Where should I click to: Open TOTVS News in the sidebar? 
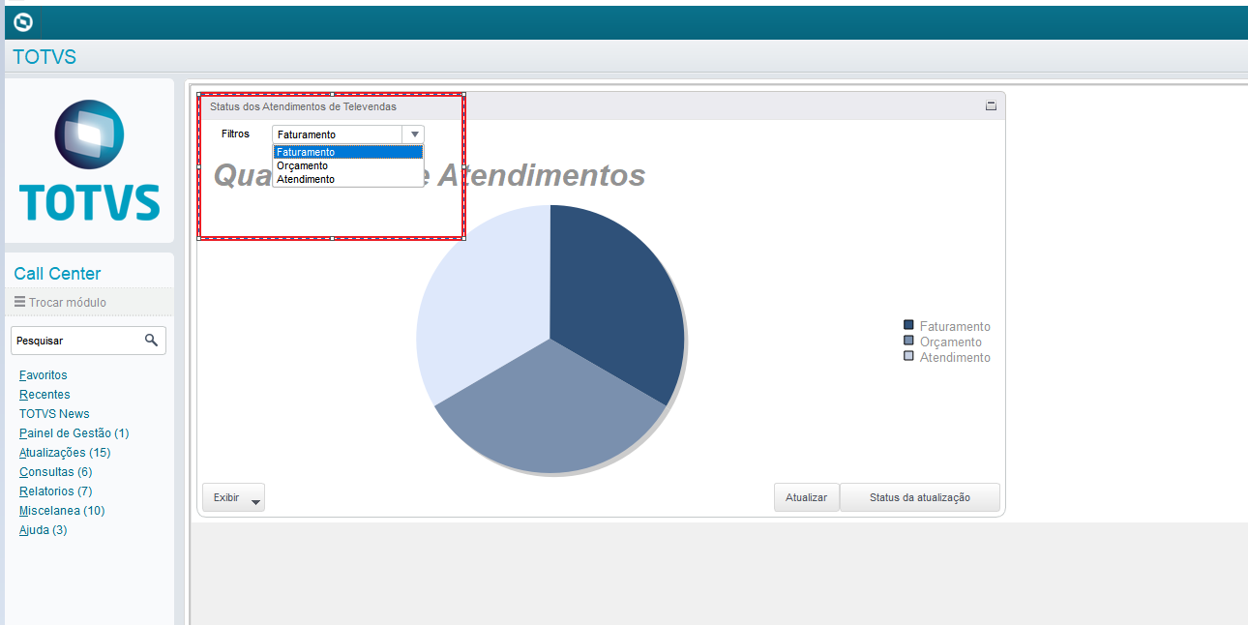(54, 414)
